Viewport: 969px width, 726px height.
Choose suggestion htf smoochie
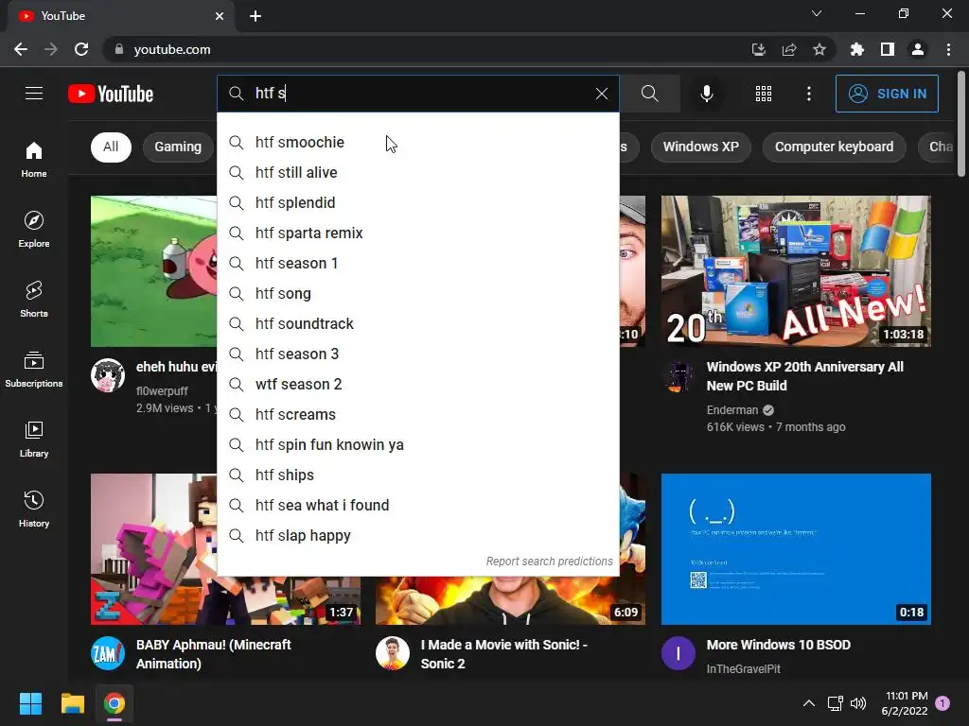(418, 142)
